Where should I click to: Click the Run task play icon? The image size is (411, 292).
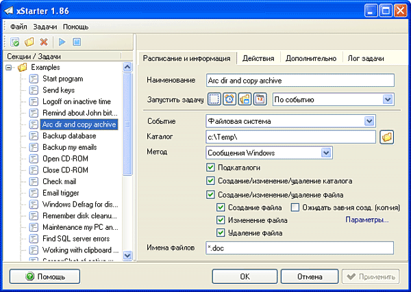pos(62,42)
